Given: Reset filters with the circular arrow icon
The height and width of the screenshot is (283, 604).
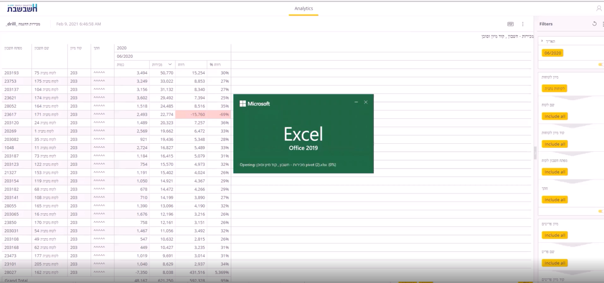Looking at the screenshot, I should pos(594,24).
